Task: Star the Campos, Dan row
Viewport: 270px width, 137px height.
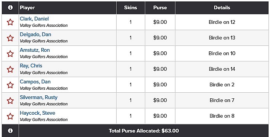Action: coord(10,85)
